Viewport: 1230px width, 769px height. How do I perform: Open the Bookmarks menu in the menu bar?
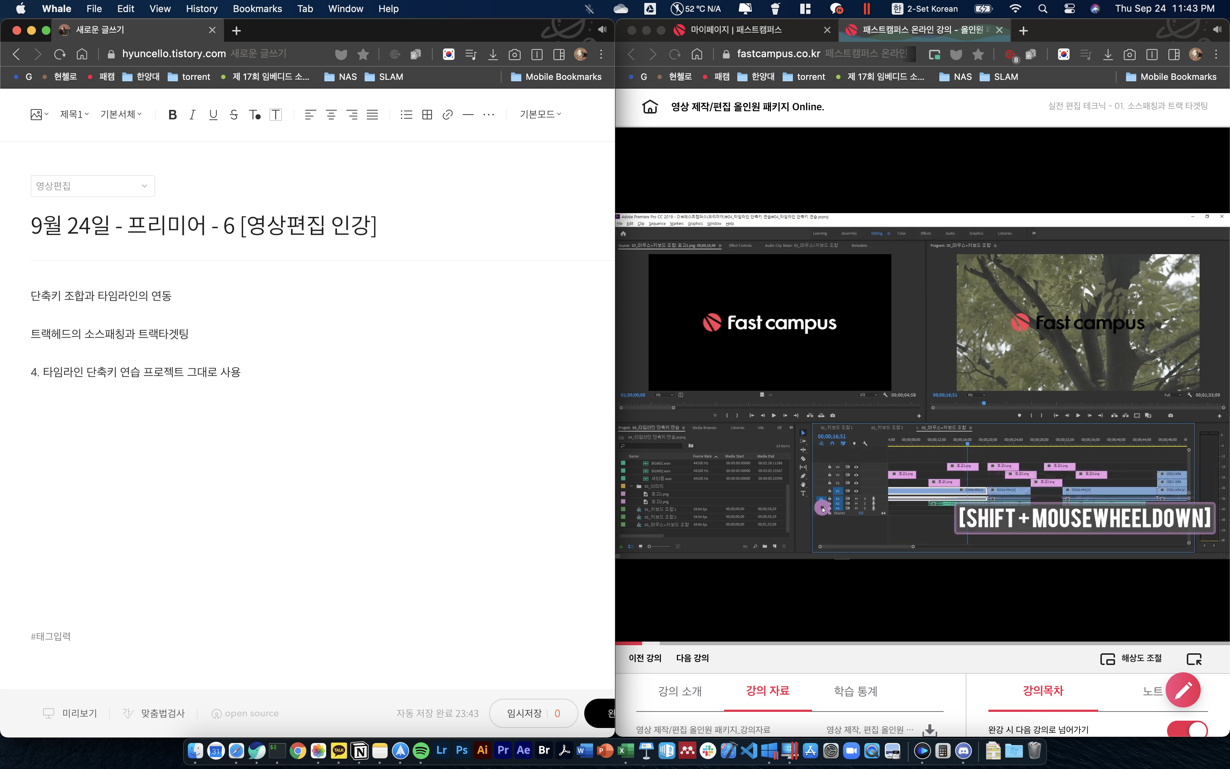[257, 9]
